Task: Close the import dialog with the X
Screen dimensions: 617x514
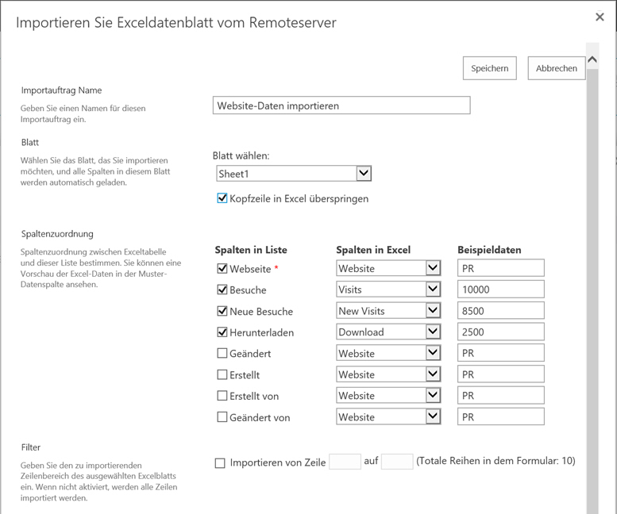Action: pos(600,17)
